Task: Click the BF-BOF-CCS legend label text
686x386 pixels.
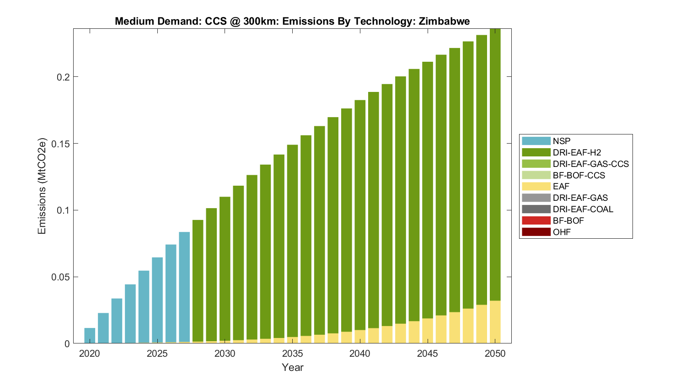Action: pos(579,175)
